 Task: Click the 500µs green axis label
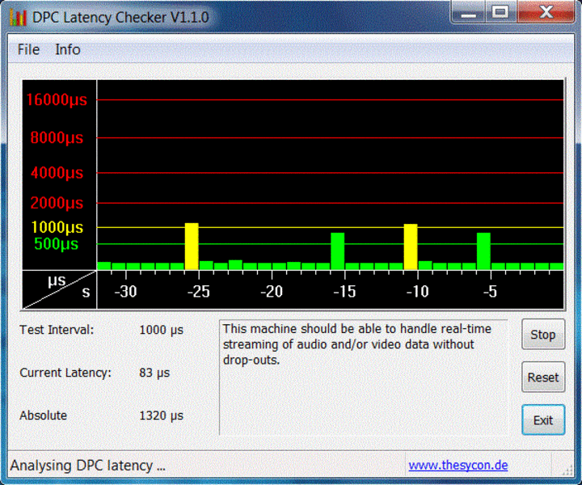click(x=56, y=244)
